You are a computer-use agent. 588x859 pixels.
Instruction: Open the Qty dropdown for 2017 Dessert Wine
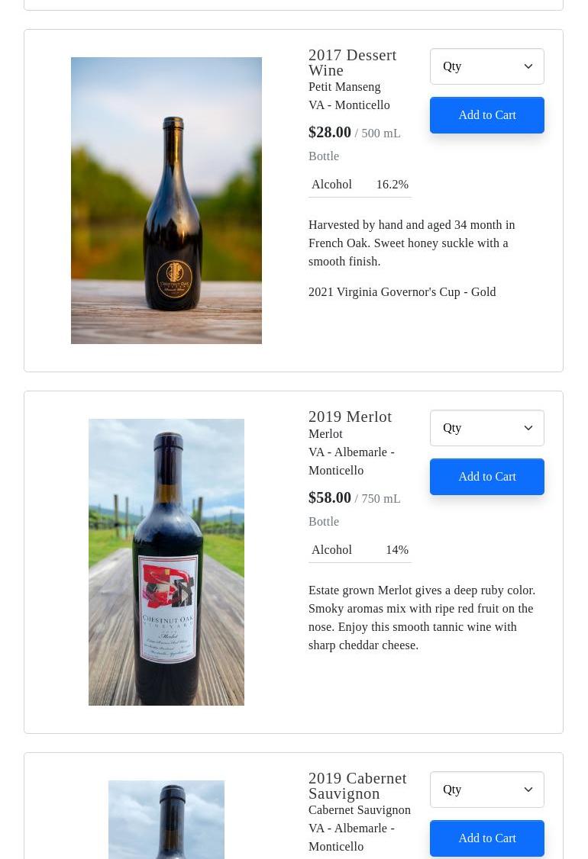pos(486,66)
